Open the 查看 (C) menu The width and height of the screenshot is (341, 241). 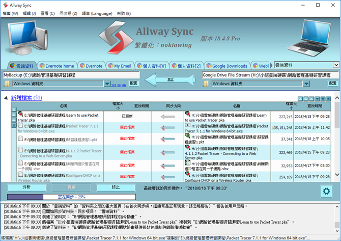(48, 13)
